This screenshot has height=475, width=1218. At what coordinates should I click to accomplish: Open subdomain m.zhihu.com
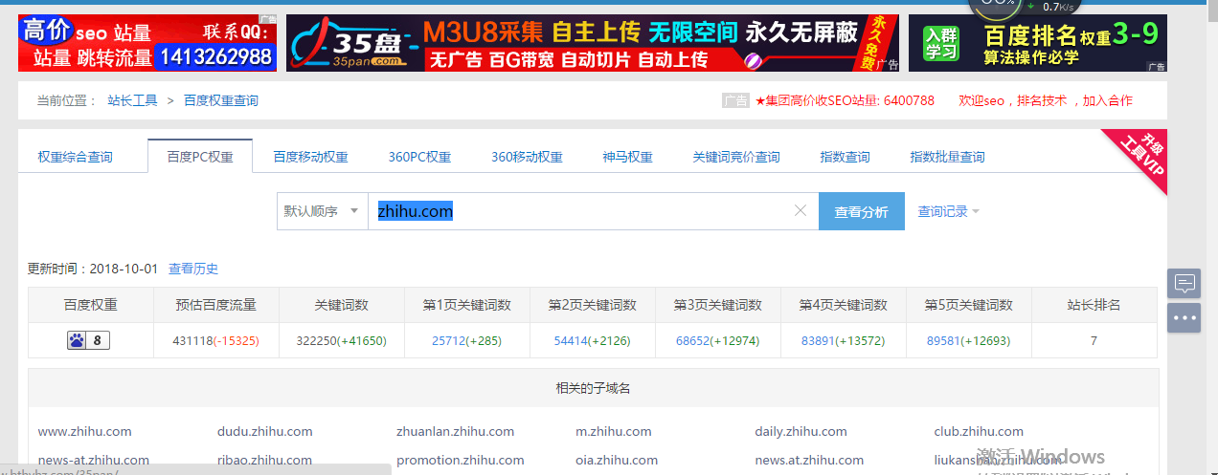pyautogui.click(x=614, y=431)
